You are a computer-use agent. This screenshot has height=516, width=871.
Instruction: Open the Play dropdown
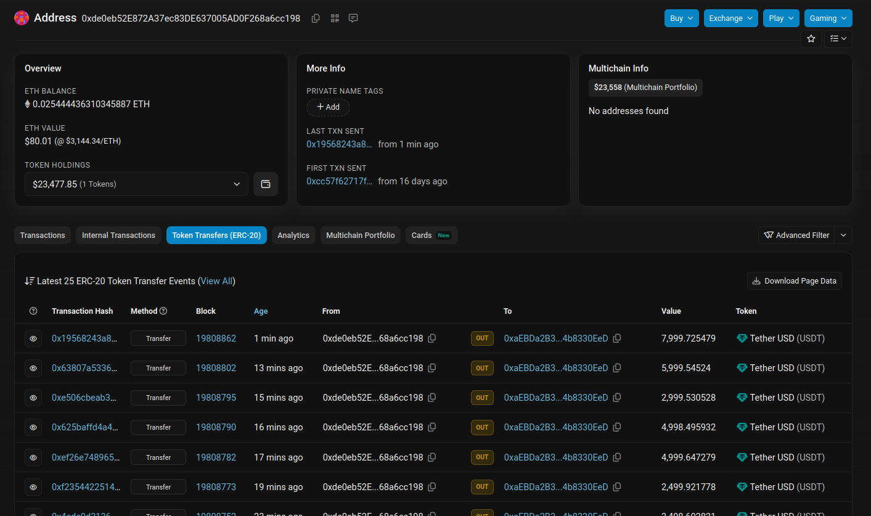(781, 18)
